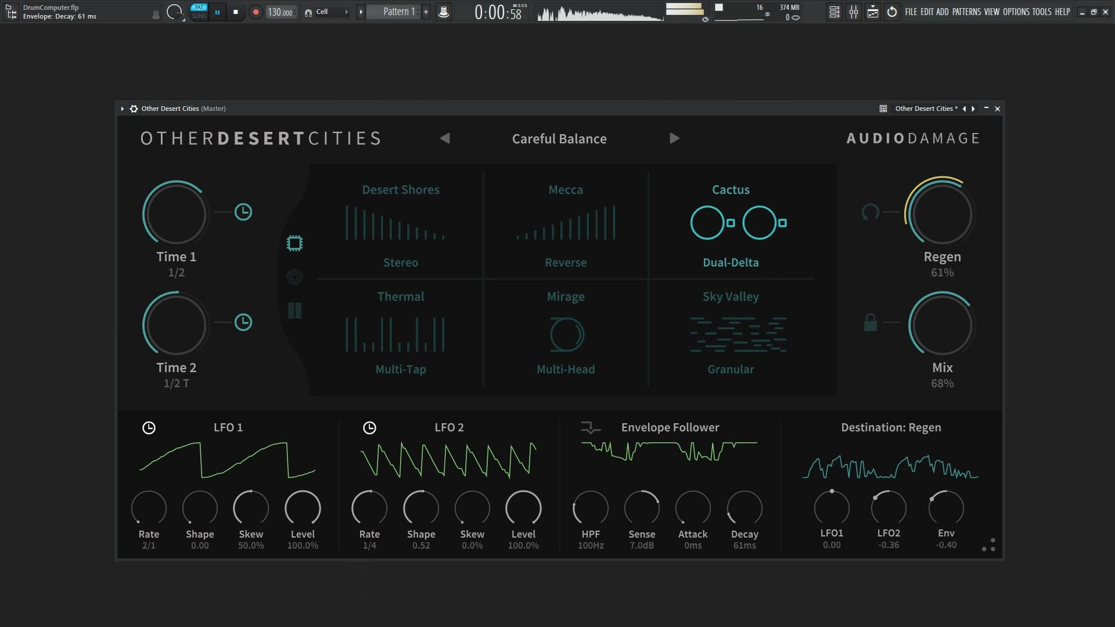Choose the Mecca Reverse algorithm
Screen dimensions: 1115x627
click(x=566, y=225)
